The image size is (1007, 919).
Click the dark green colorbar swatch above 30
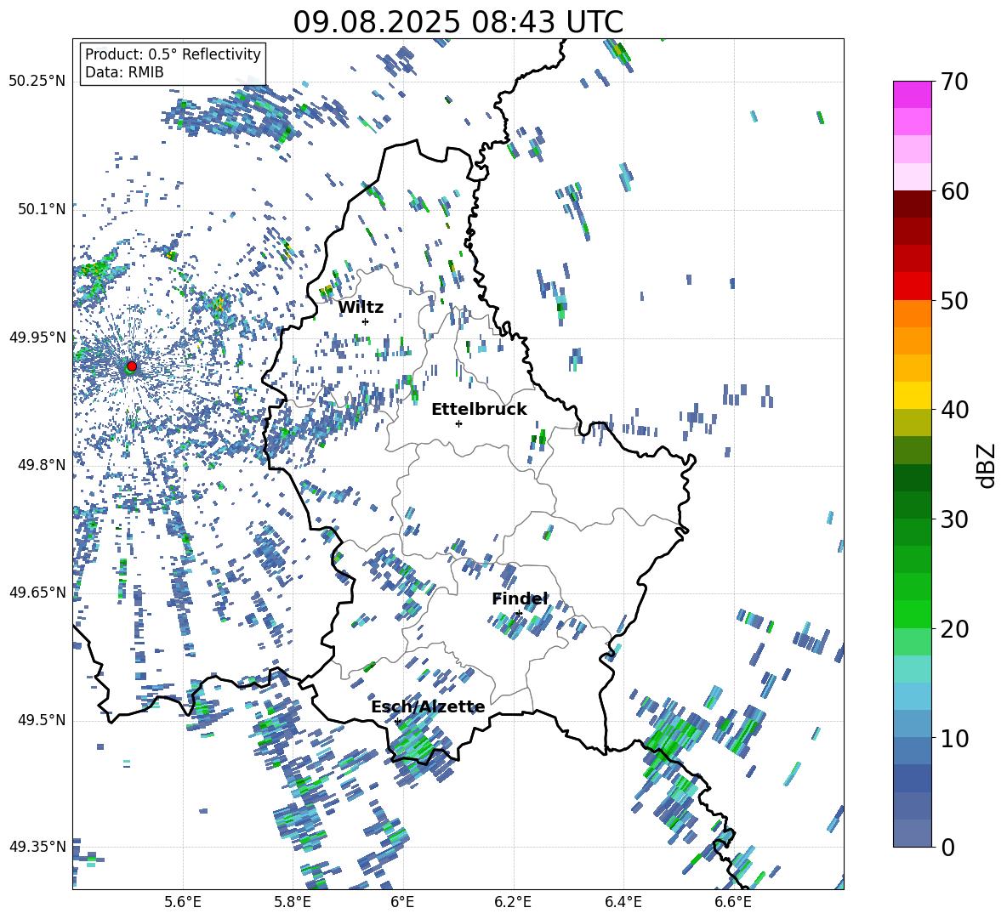click(913, 505)
